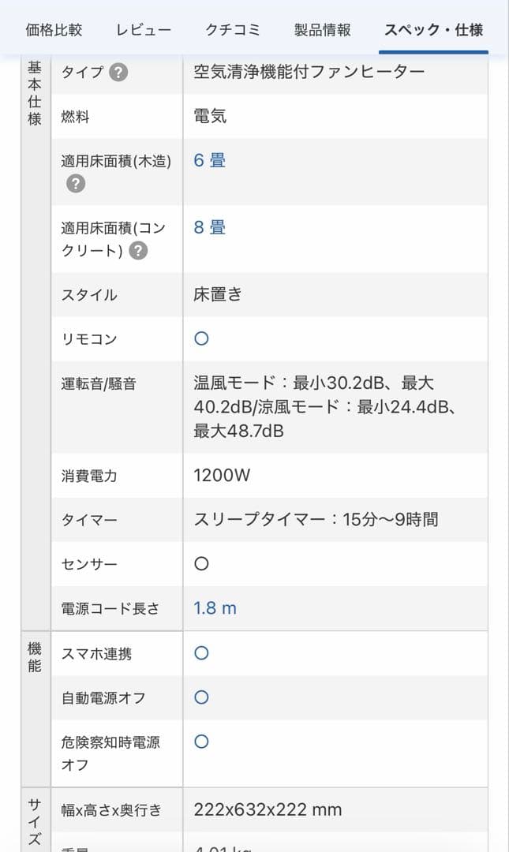509x852 pixels.
Task: Open the 6 畳 link
Action: pos(208,160)
